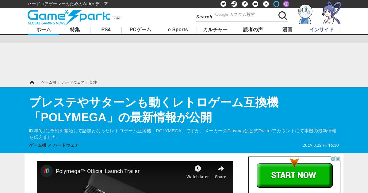The image size is (368, 193).
Task: Click the Google custom search field
Action: coord(245,15)
